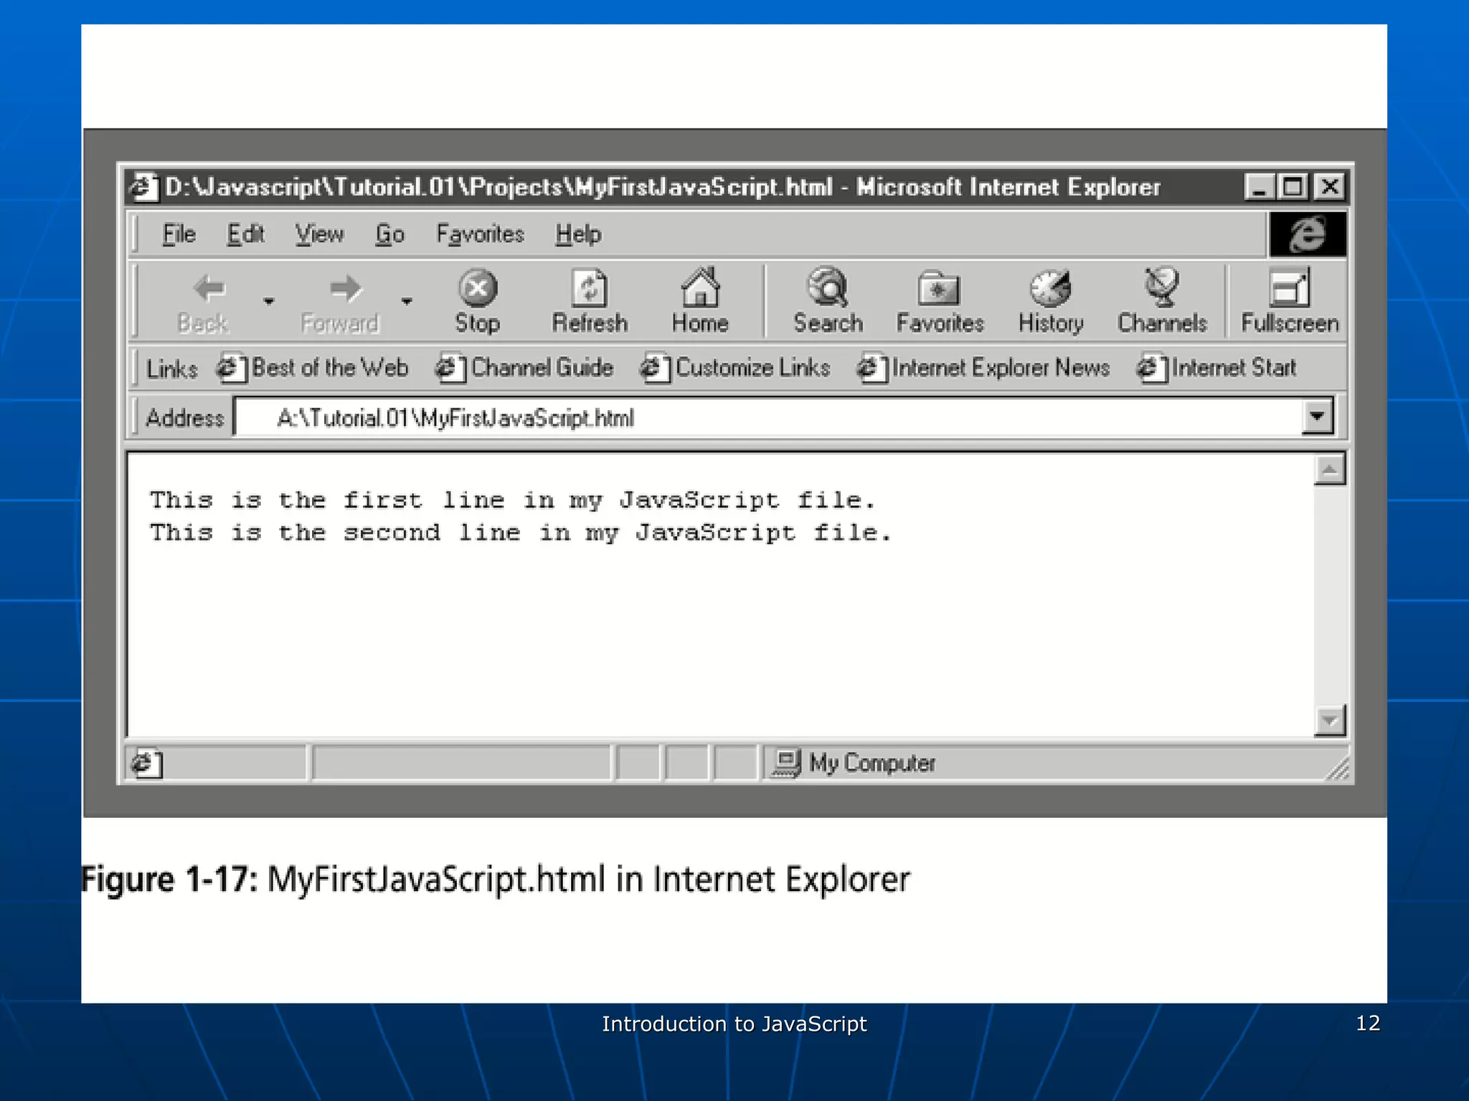Open the Edit menu
The height and width of the screenshot is (1101, 1469).
(245, 234)
